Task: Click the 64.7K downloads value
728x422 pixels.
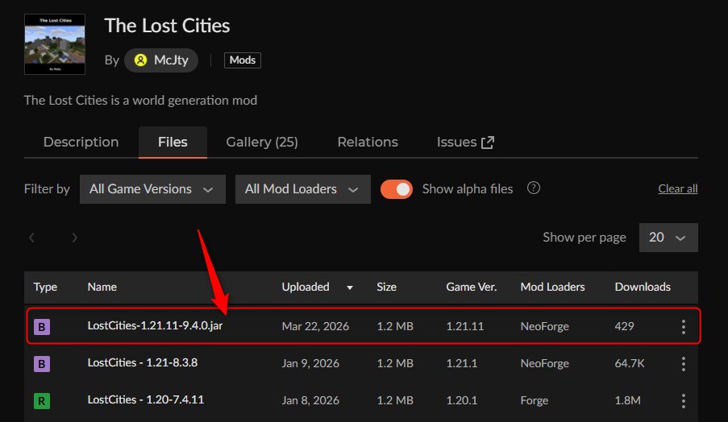Action: (630, 363)
